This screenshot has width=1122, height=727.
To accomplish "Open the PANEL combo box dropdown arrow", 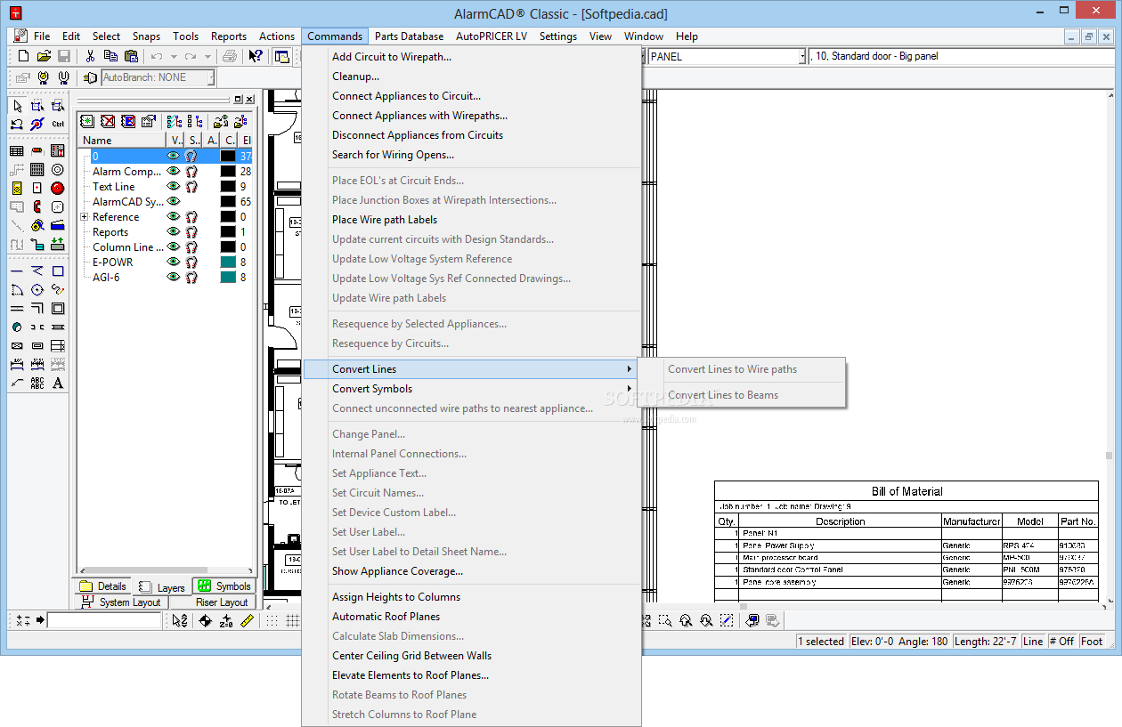I will click(x=802, y=56).
